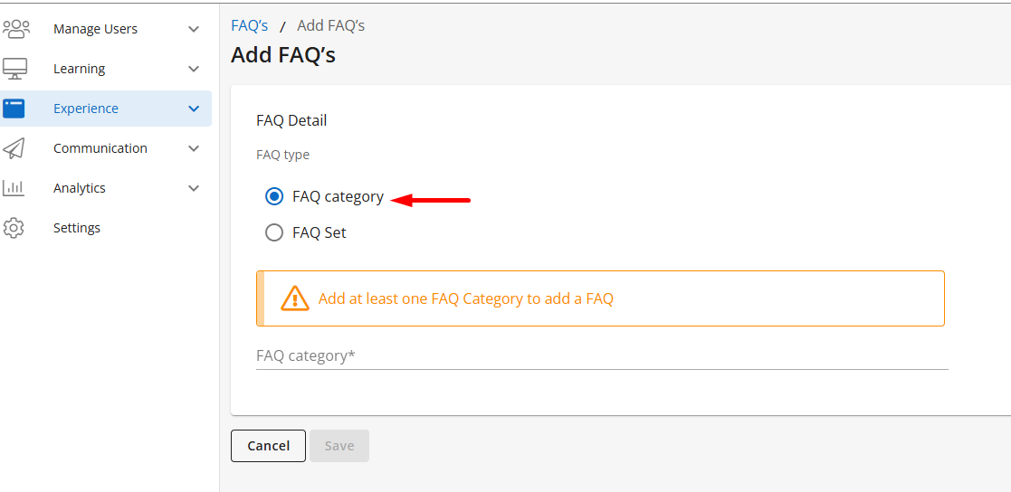Click the Analytics bar chart icon

[x=14, y=188]
